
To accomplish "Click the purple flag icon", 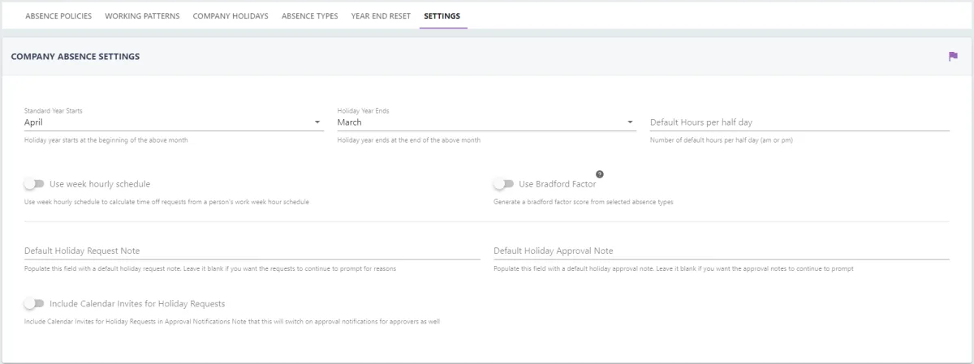I will [x=953, y=56].
